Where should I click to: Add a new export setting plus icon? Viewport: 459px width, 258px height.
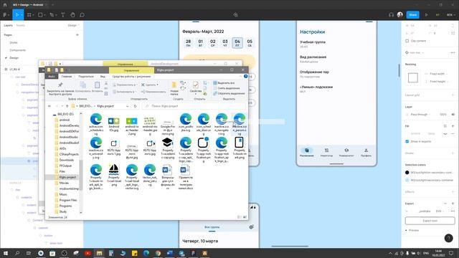click(x=453, y=204)
